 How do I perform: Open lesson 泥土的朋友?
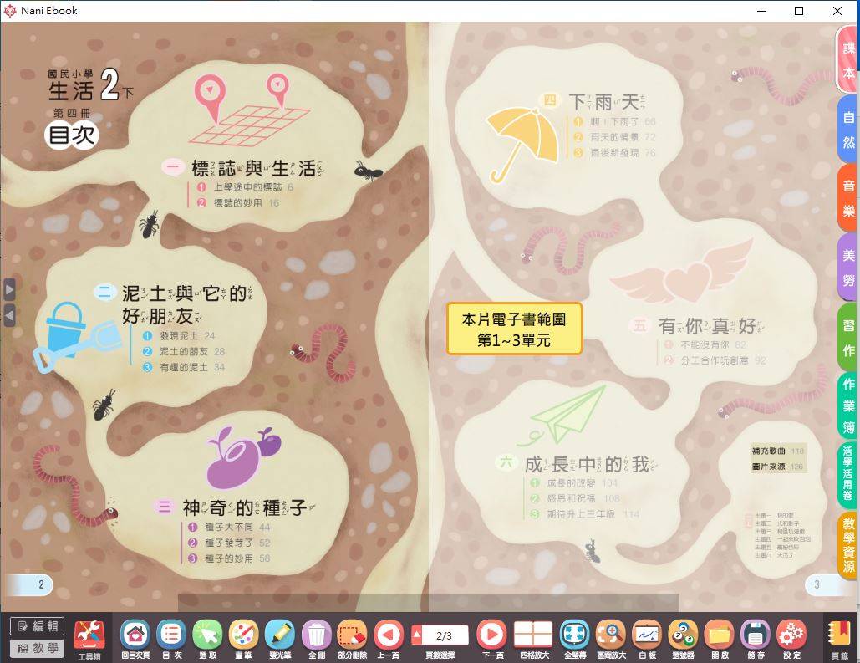click(x=184, y=351)
